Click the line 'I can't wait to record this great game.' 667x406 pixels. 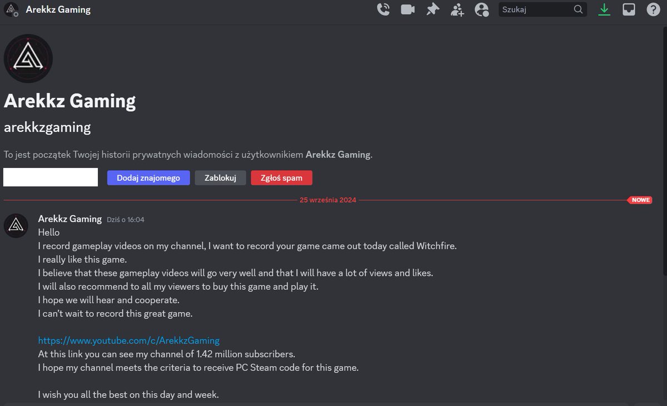[x=115, y=314]
